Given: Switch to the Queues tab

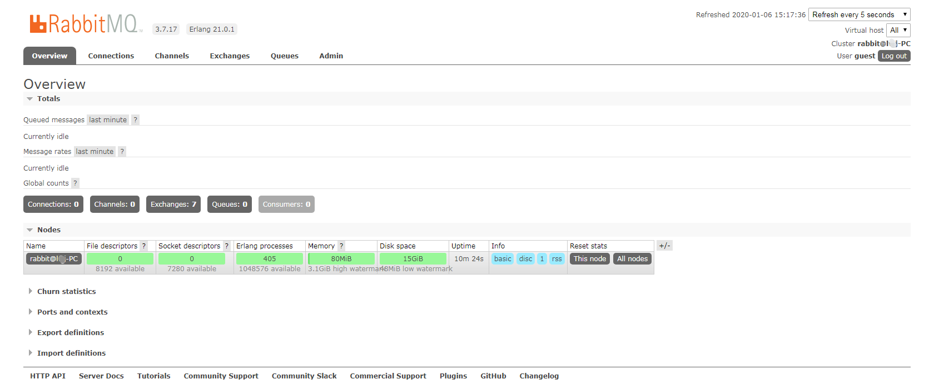Looking at the screenshot, I should (285, 56).
